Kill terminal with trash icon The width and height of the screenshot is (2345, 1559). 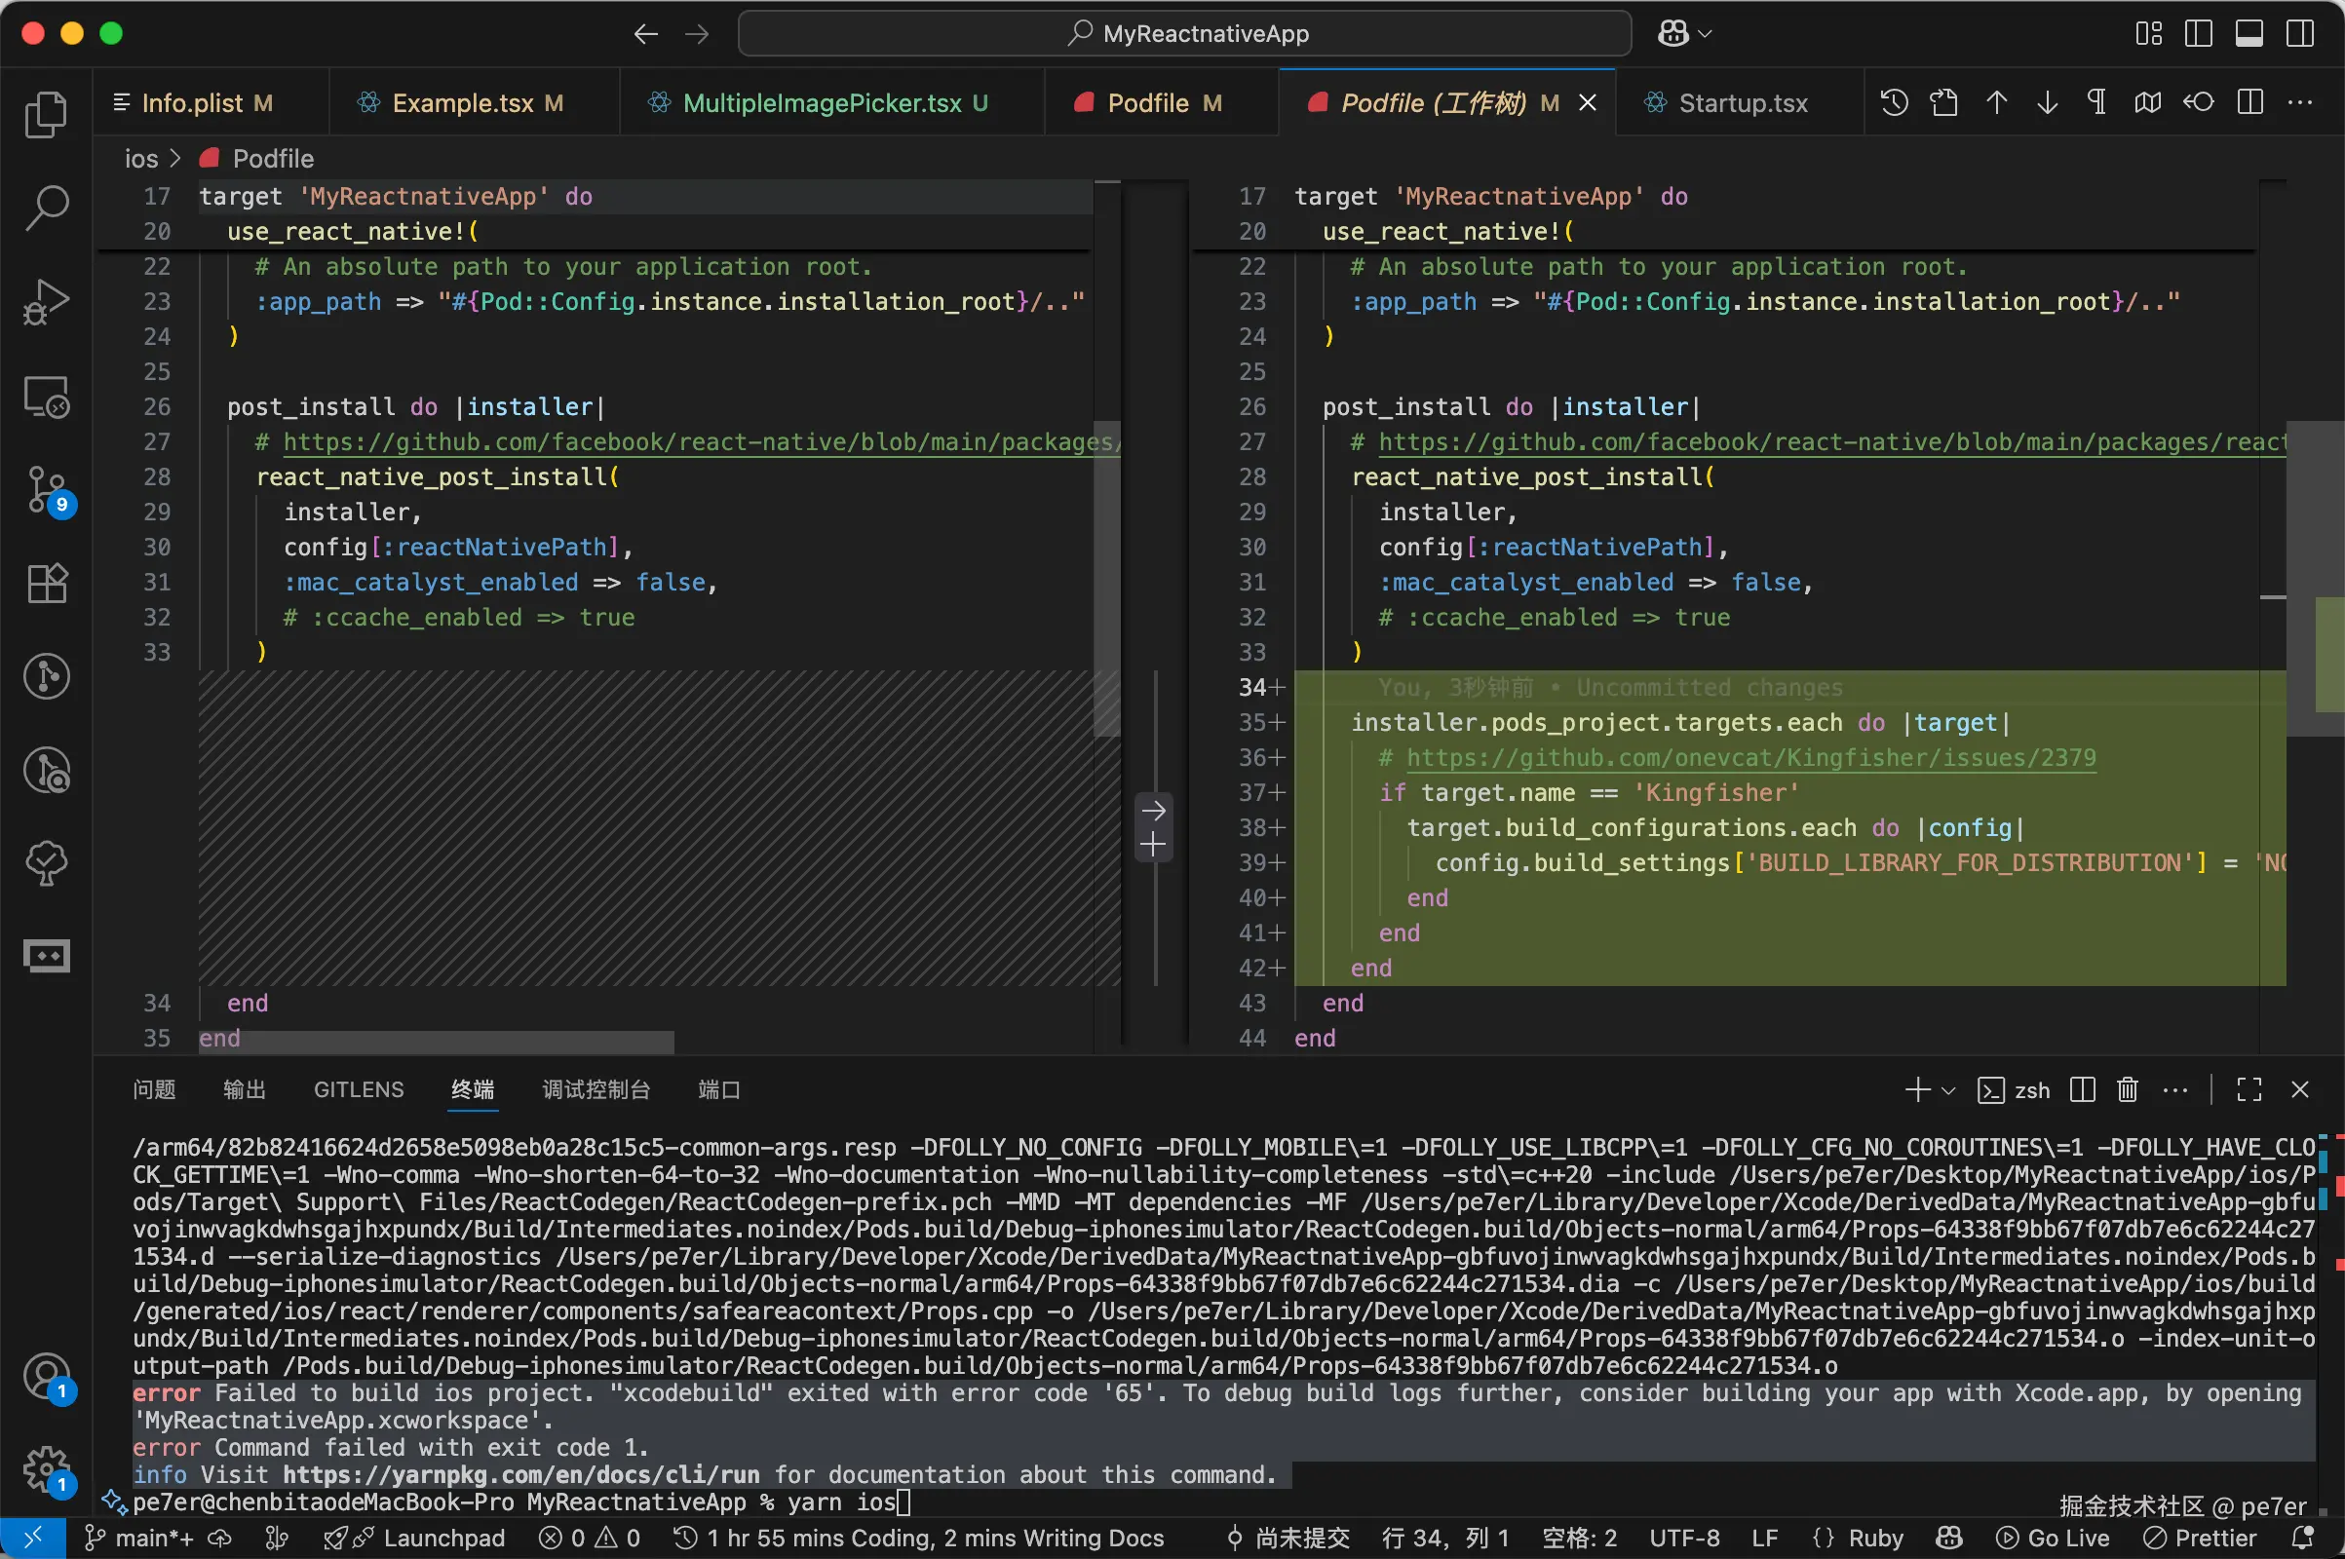[x=2128, y=1089]
